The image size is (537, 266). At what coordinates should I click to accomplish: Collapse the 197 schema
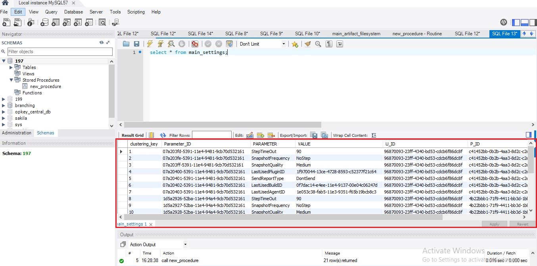click(4, 61)
